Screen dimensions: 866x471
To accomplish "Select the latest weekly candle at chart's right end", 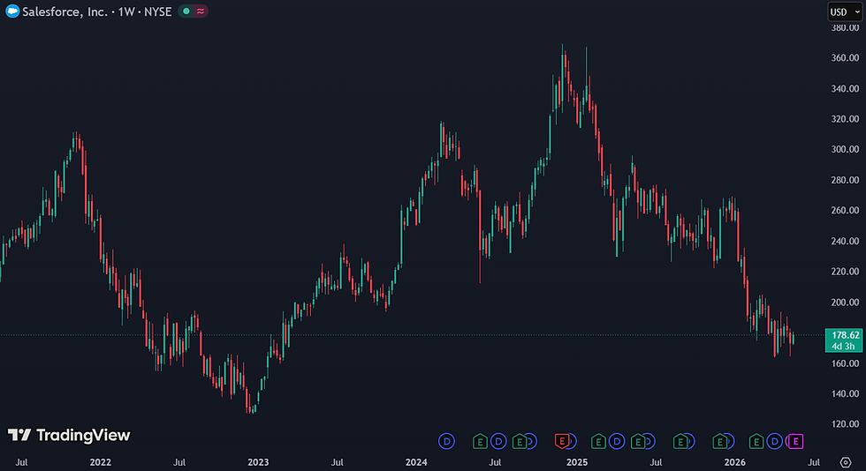I will click(x=794, y=336).
